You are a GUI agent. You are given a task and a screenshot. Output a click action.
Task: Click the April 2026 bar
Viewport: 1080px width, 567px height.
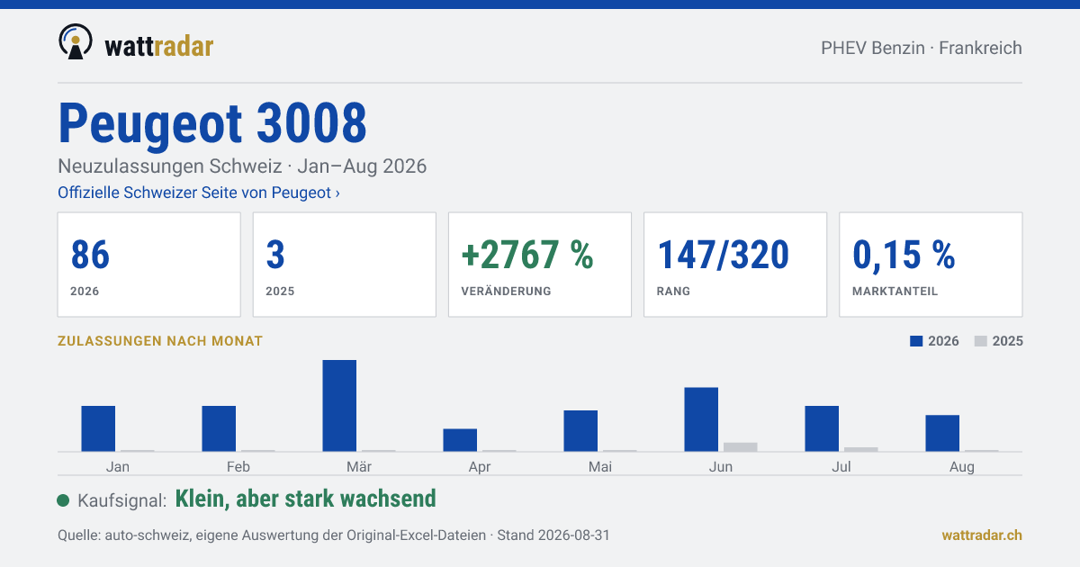[x=460, y=440]
